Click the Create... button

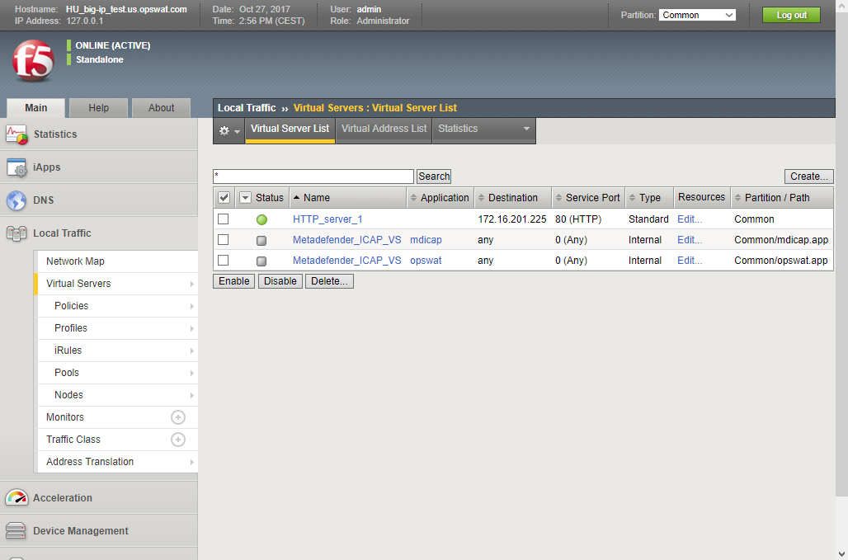pyautogui.click(x=808, y=176)
